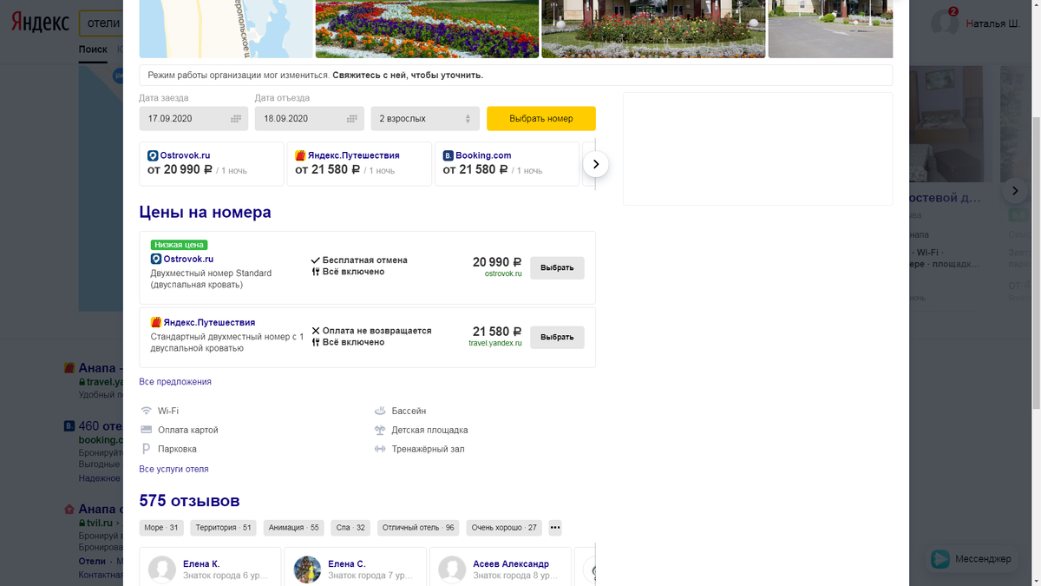Open reviewer Асеев Александр profile
Image resolution: width=1041 pixels, height=586 pixels.
point(511,564)
